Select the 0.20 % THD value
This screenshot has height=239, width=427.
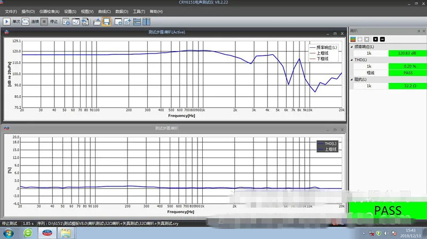407,66
